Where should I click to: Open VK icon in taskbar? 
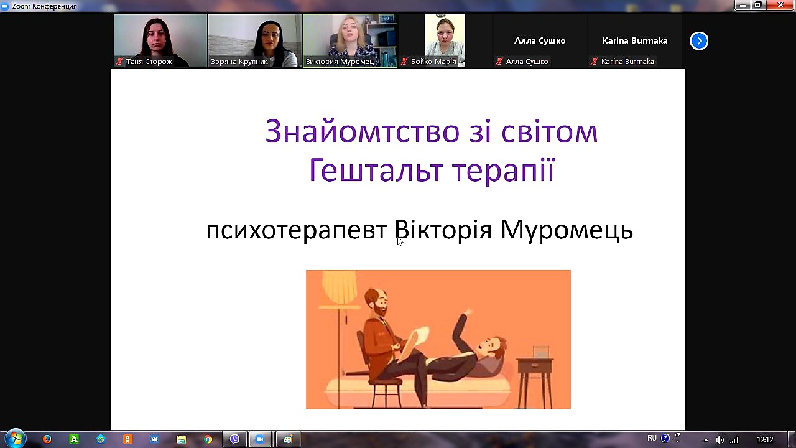coord(154,439)
